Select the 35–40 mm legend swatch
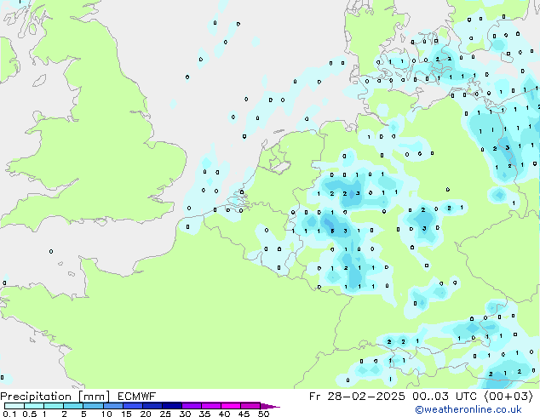 point(213,406)
